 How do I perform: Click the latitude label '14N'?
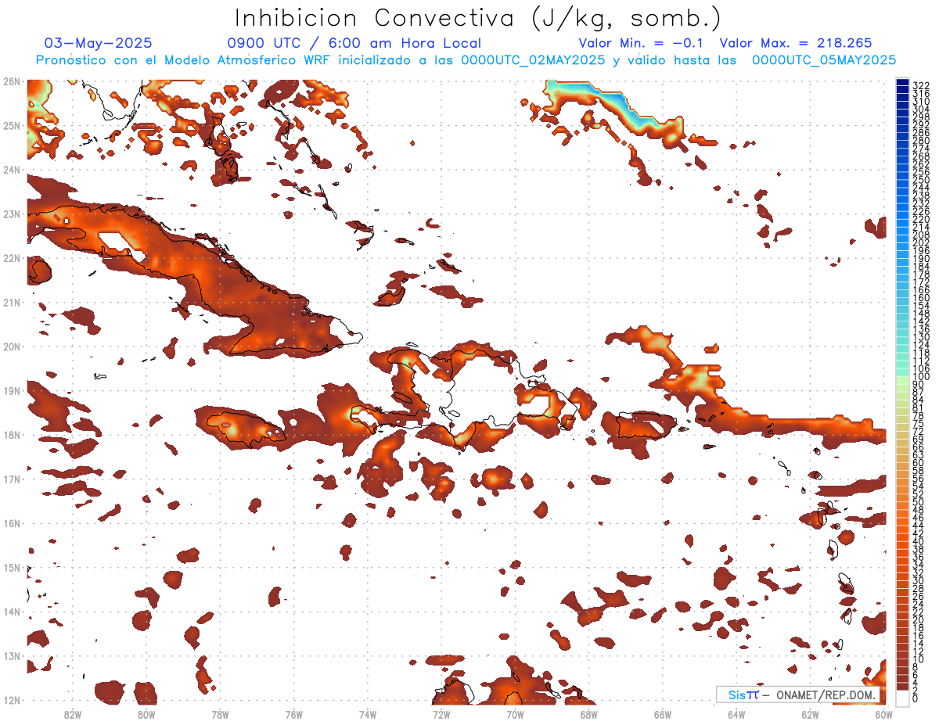tap(11, 612)
